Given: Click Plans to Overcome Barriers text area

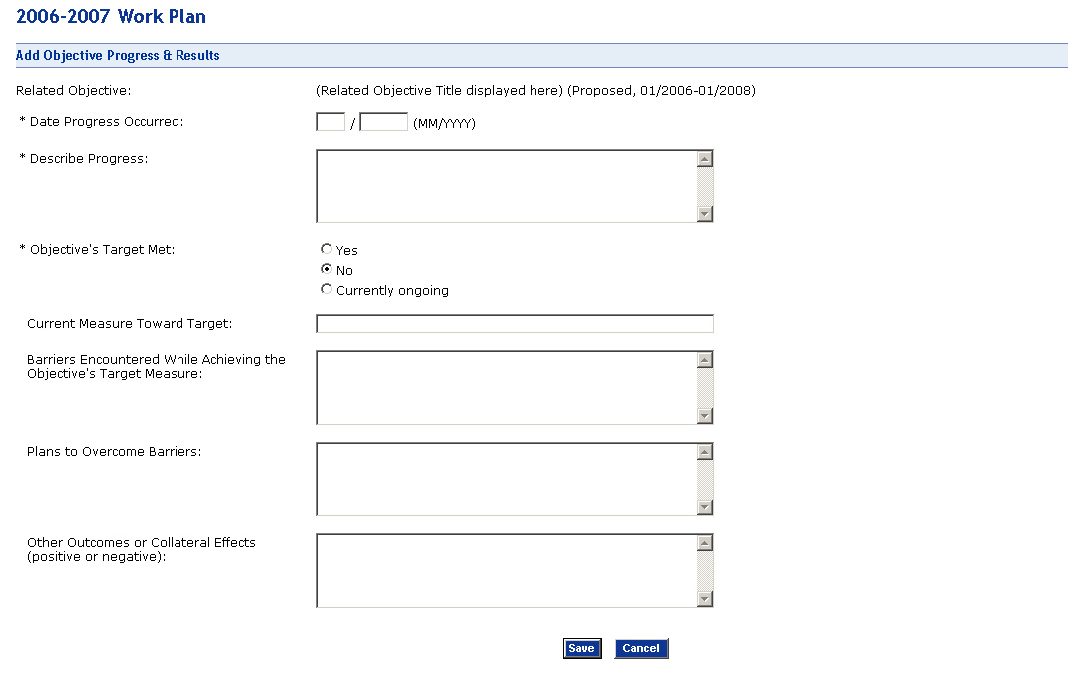Looking at the screenshot, I should tap(507, 480).
